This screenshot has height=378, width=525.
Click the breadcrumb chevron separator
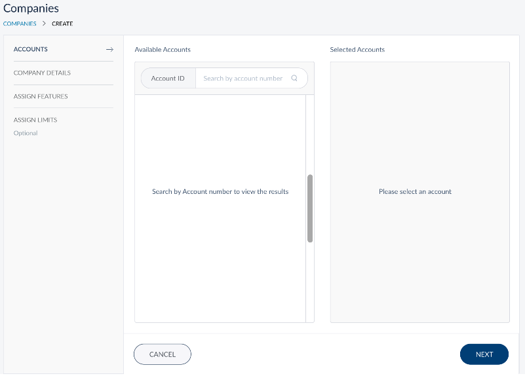tap(44, 24)
